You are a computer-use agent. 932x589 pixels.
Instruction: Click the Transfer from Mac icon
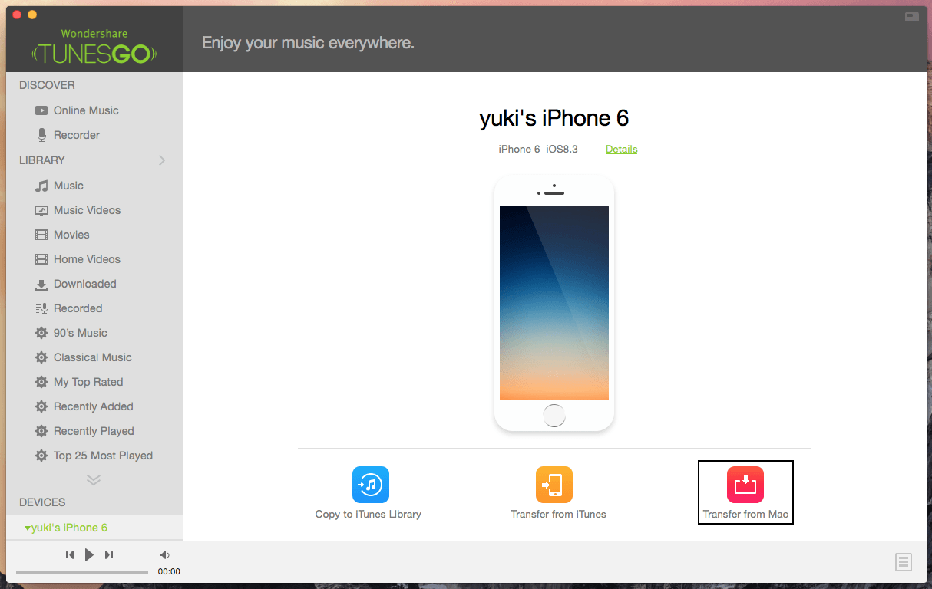745,485
